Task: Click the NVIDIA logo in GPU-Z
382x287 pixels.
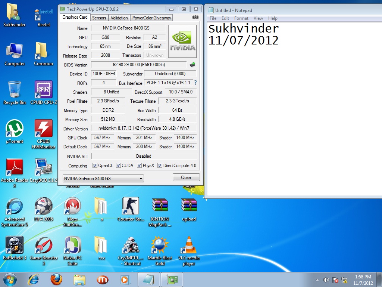Action: [x=182, y=41]
